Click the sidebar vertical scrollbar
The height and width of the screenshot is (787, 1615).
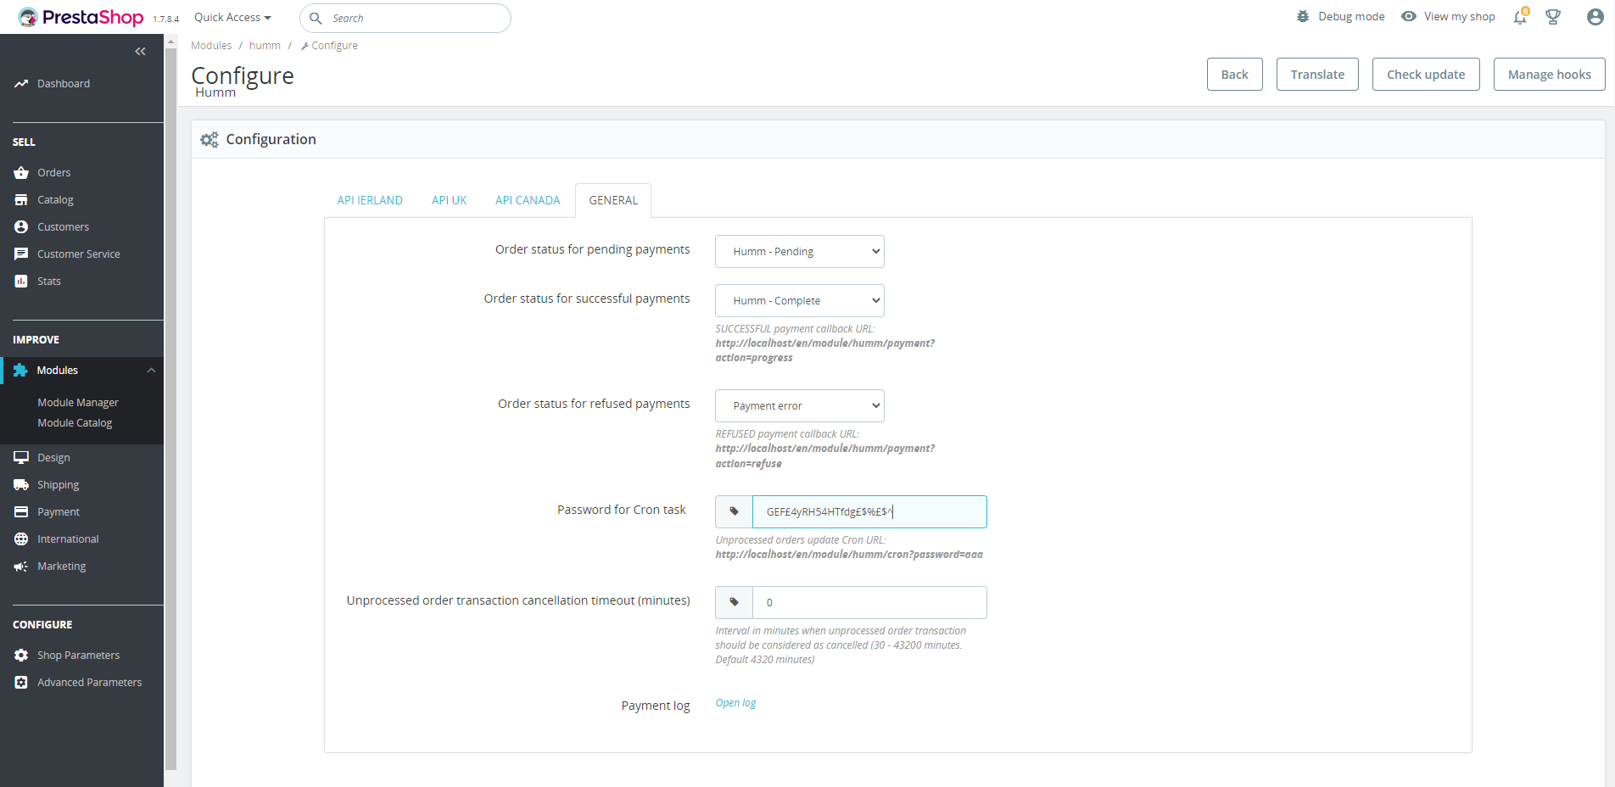170,407
